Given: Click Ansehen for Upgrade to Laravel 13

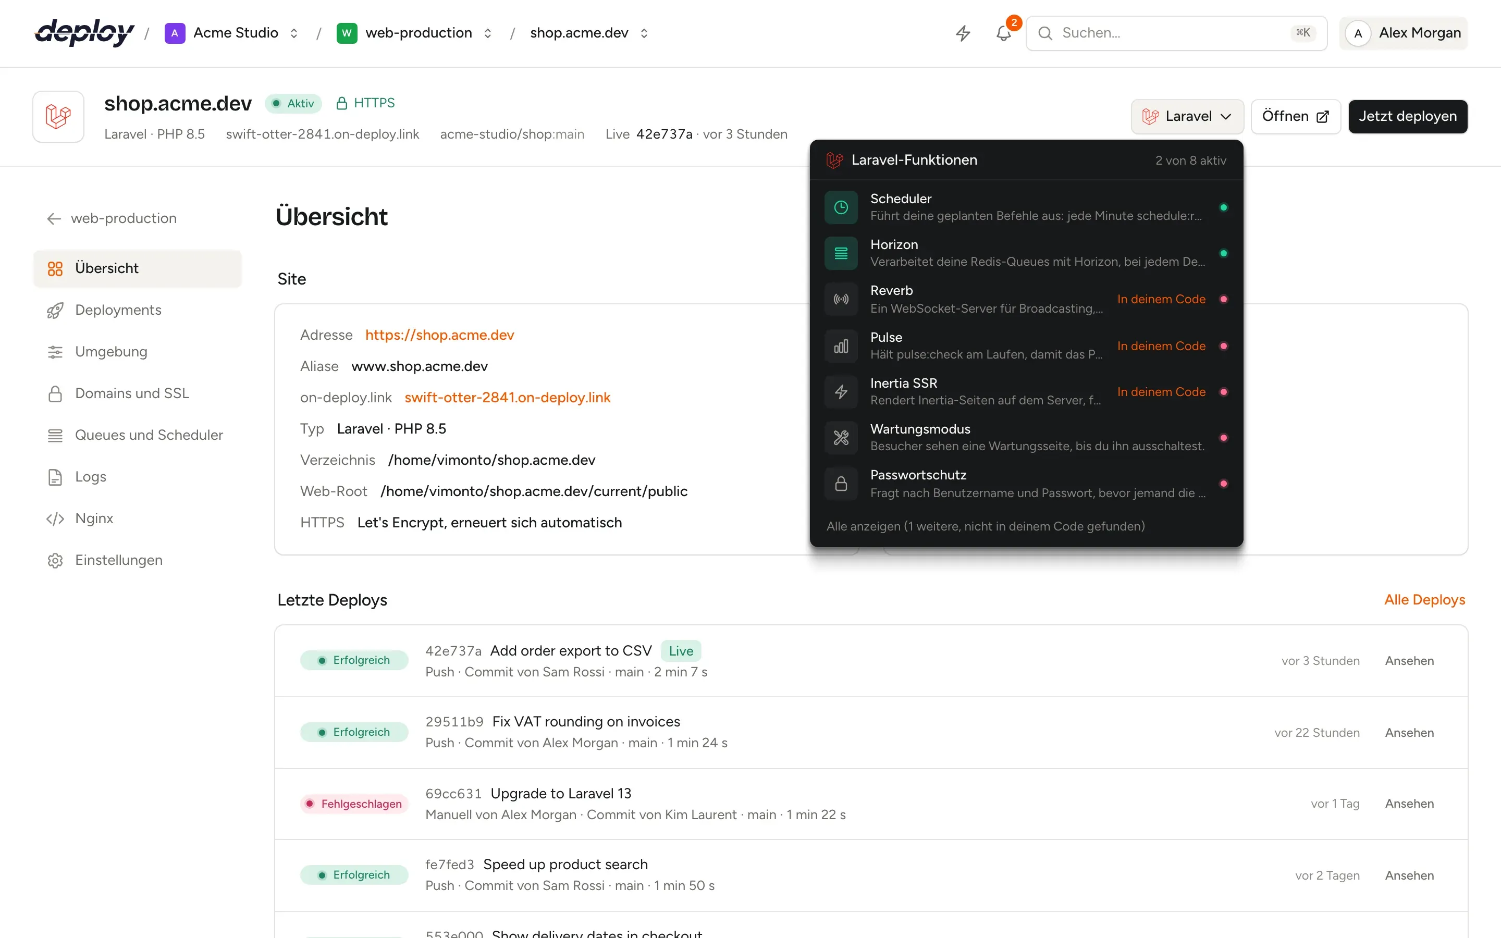Looking at the screenshot, I should pos(1409,804).
